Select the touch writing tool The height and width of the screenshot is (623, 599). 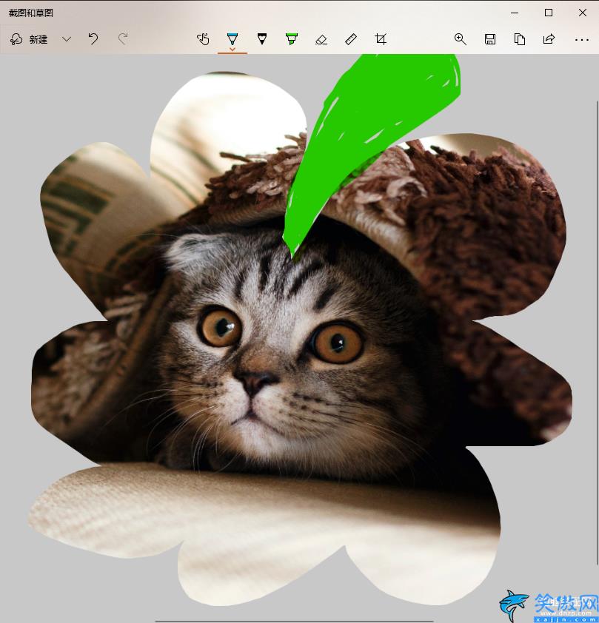[x=203, y=39]
